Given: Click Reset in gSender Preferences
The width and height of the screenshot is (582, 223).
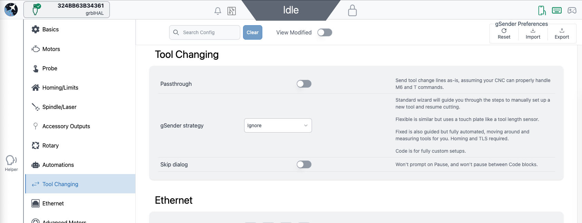Looking at the screenshot, I should pos(504,34).
